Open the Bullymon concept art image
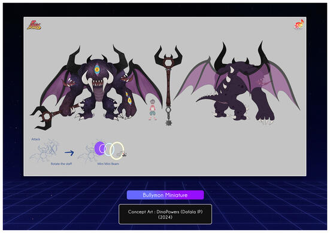330x233 pixels. (x=165, y=96)
